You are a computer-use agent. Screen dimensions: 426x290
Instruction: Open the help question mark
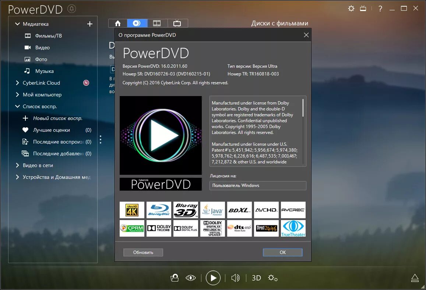(x=380, y=8)
